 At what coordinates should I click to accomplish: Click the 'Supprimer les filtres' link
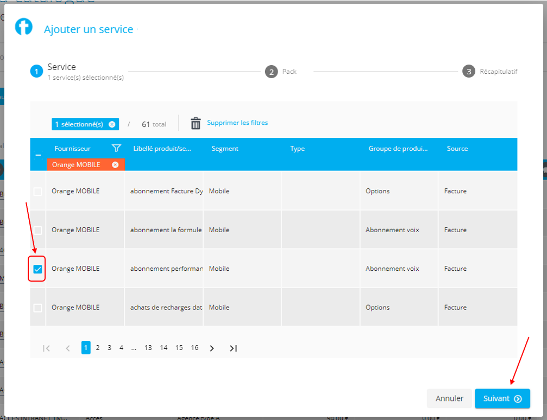(x=237, y=123)
